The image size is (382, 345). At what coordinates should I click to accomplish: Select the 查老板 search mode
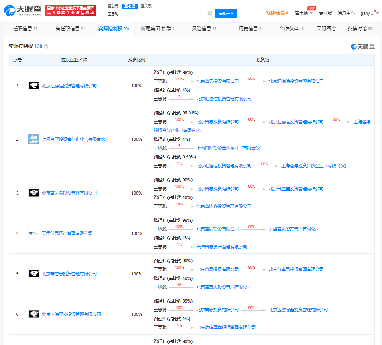(129, 6)
